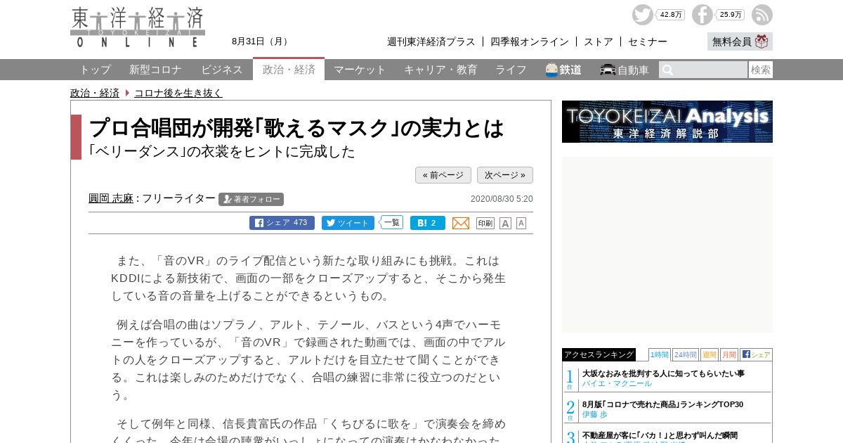Click the Hatena bookmark B! button
The height and width of the screenshot is (443, 843).
coord(428,223)
